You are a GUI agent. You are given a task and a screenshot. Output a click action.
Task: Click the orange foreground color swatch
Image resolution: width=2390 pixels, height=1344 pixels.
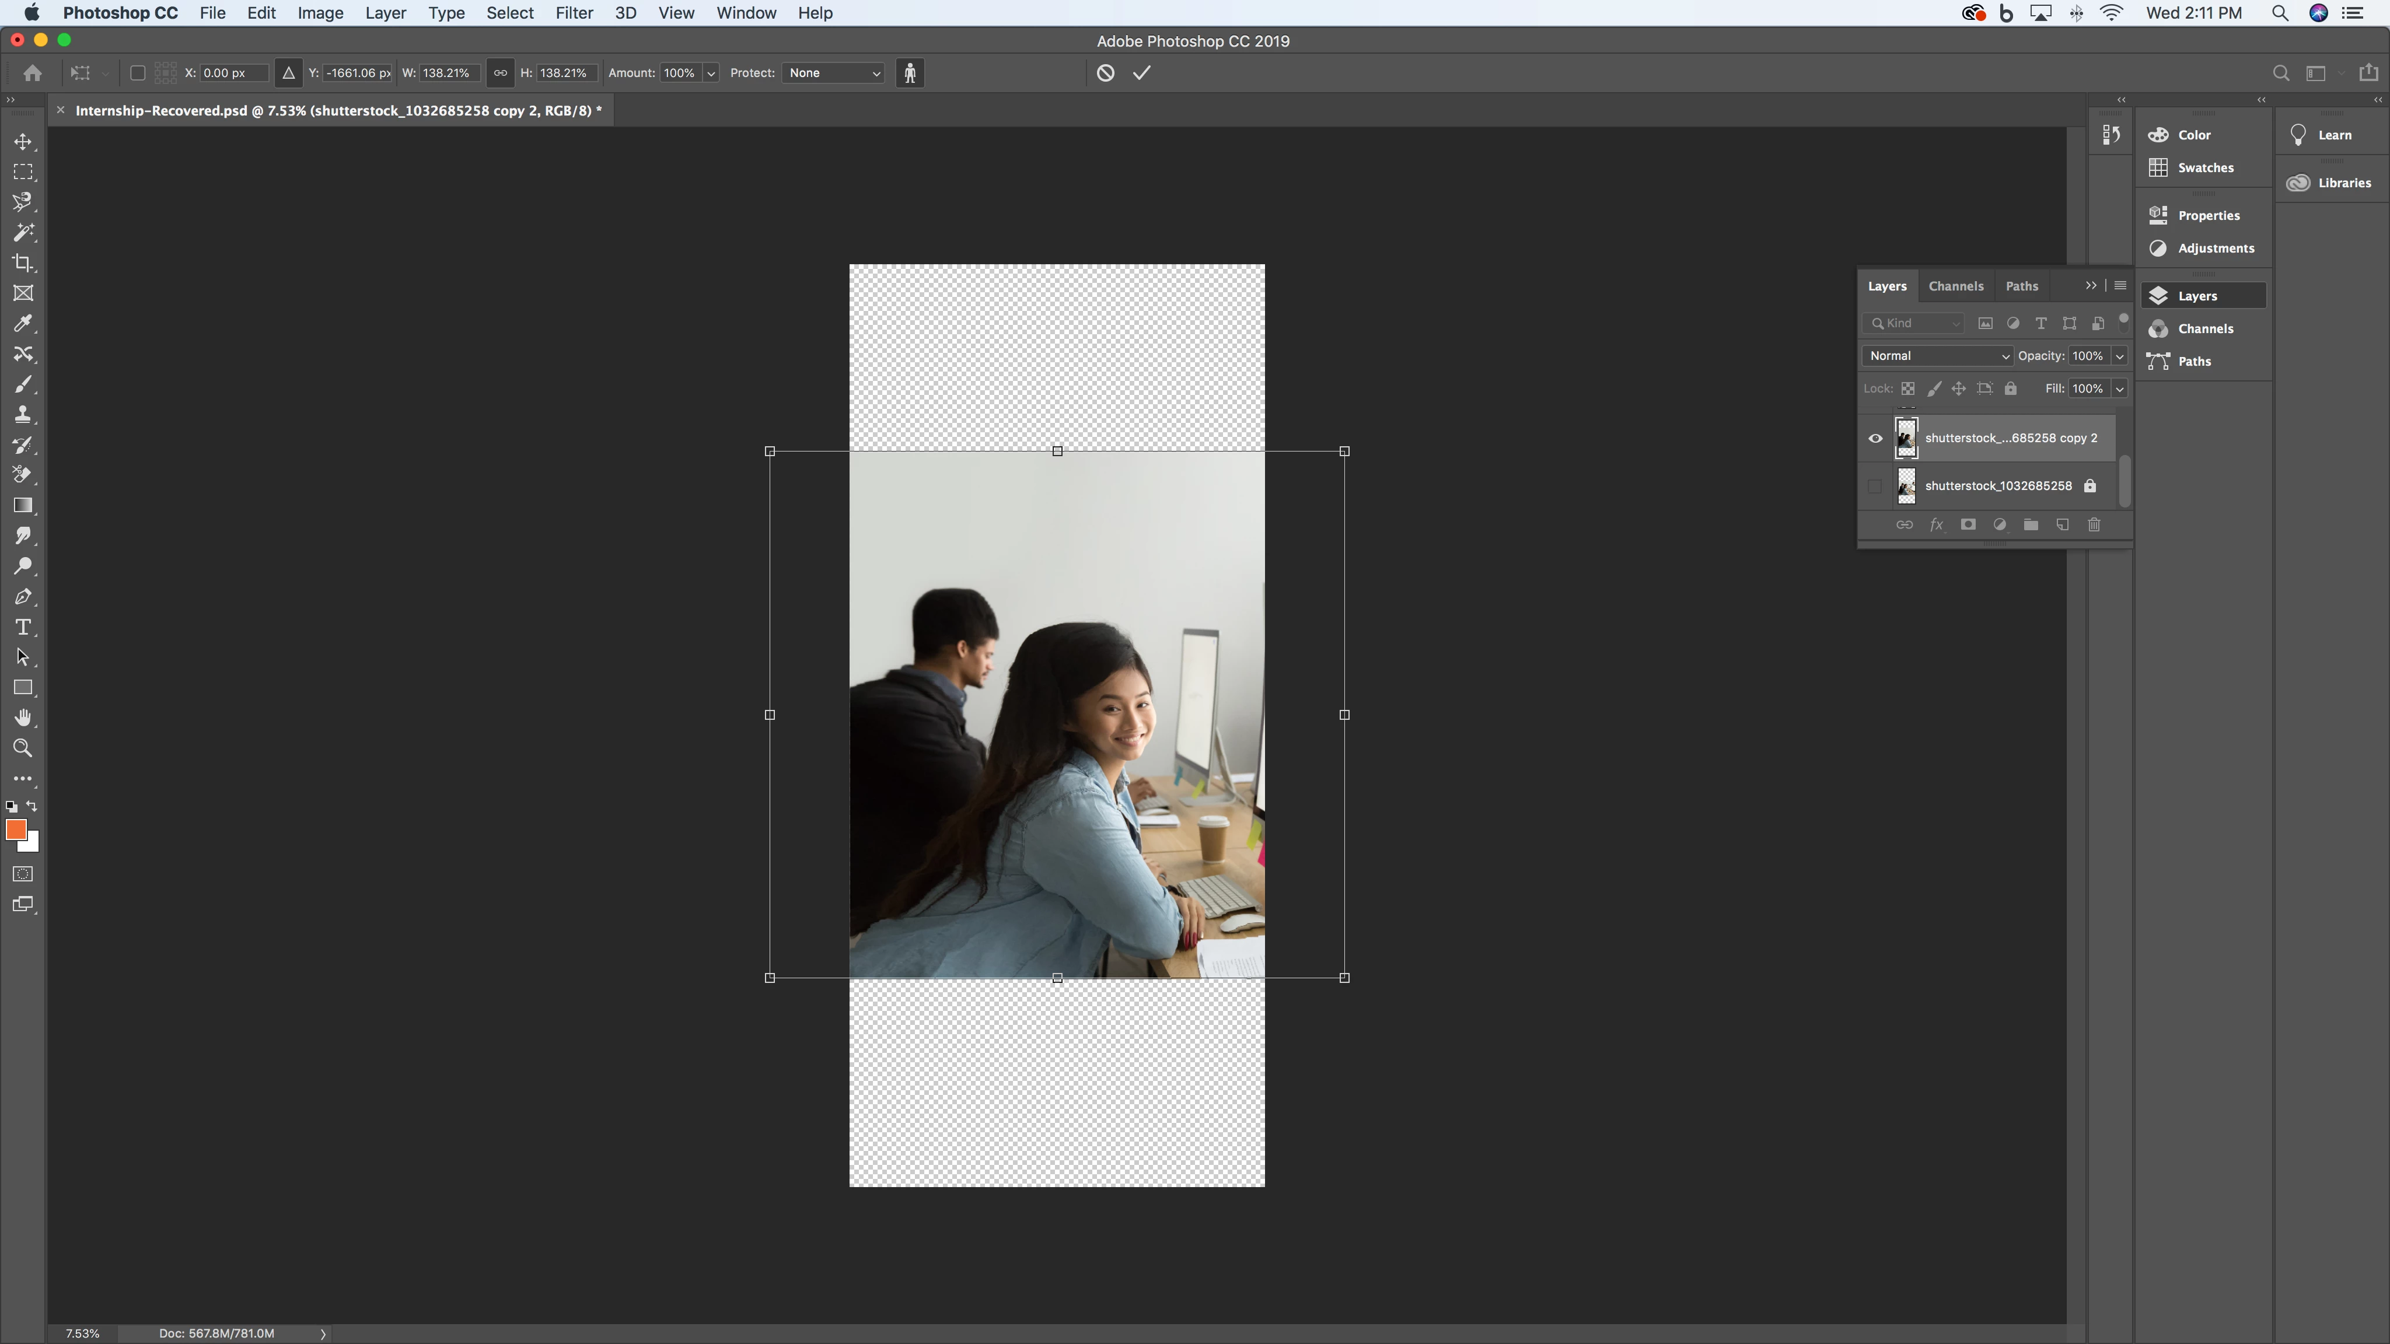coord(16,830)
